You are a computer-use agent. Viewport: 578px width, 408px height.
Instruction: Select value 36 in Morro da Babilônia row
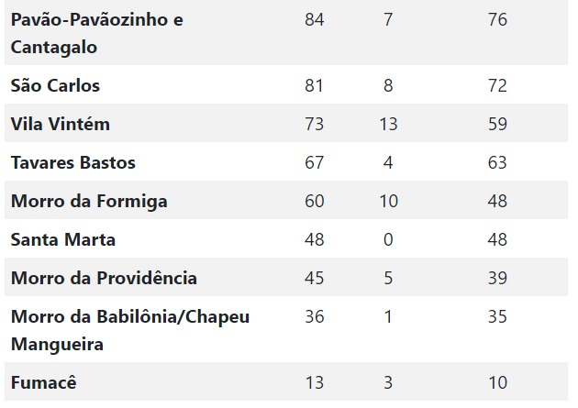(x=315, y=316)
